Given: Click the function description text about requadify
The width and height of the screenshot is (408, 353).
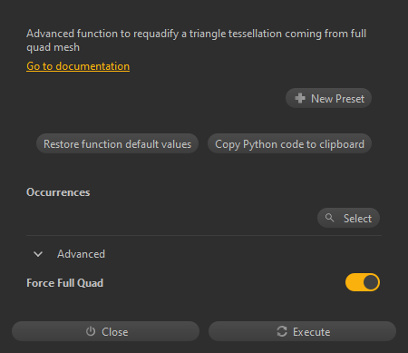Looking at the screenshot, I should [x=197, y=40].
